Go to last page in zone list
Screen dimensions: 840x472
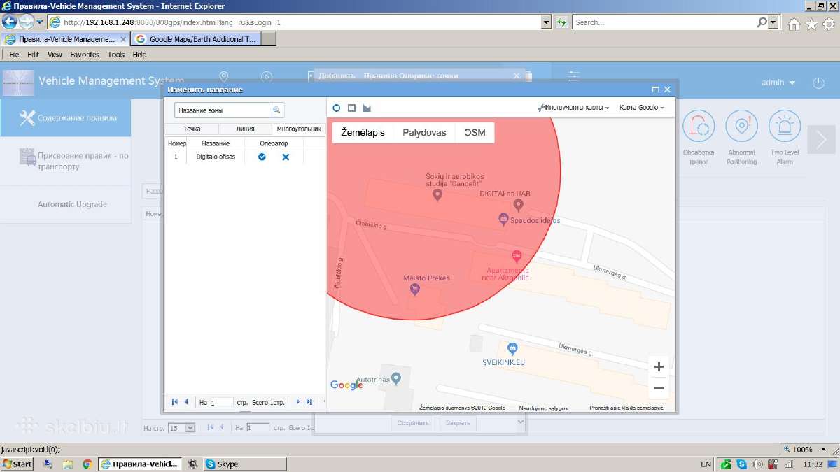[309, 402]
